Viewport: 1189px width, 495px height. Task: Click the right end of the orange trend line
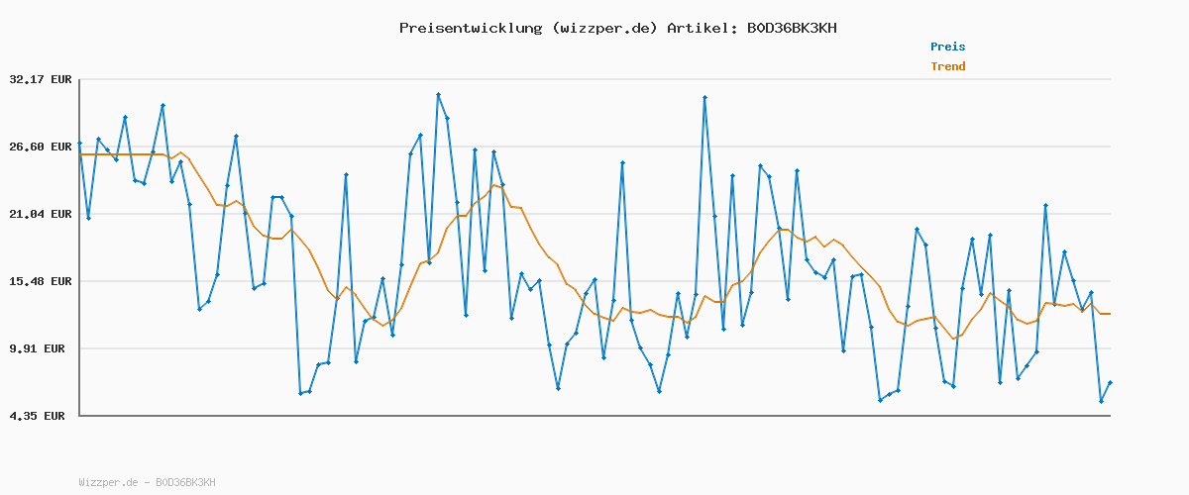coord(1110,314)
